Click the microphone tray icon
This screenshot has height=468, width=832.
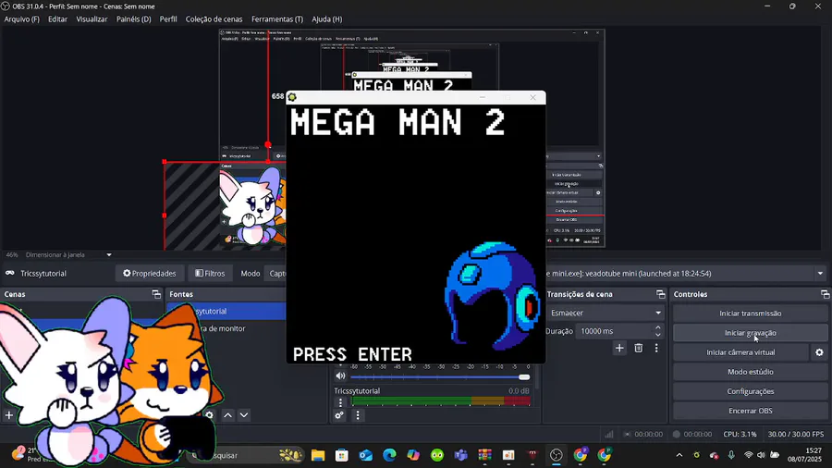point(731,455)
